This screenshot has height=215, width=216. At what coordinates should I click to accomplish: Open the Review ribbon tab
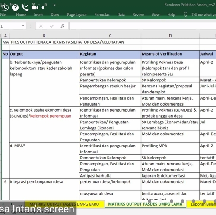[138, 15]
